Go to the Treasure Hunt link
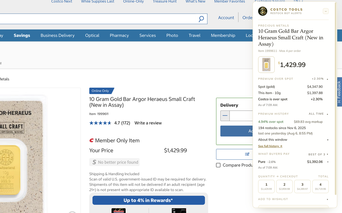This screenshot has height=213, width=342. point(165,2)
